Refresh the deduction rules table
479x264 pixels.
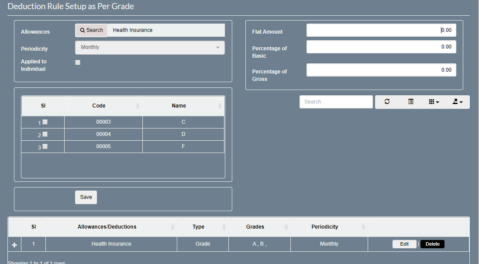387,101
